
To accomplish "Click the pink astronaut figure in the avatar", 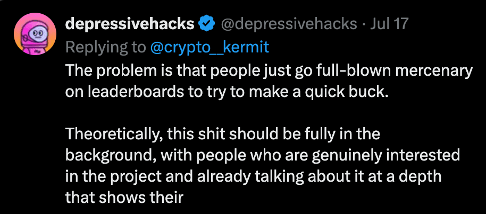I will (36, 37).
